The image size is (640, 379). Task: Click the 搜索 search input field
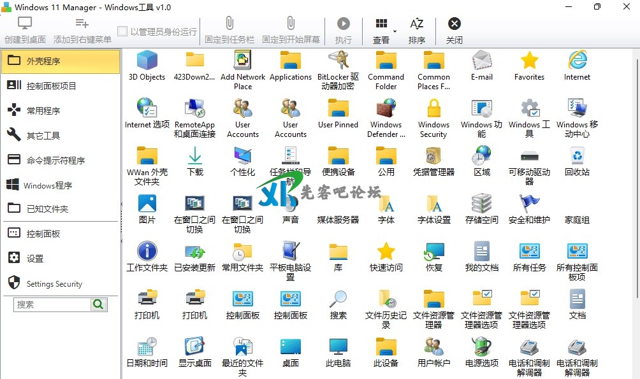point(52,304)
